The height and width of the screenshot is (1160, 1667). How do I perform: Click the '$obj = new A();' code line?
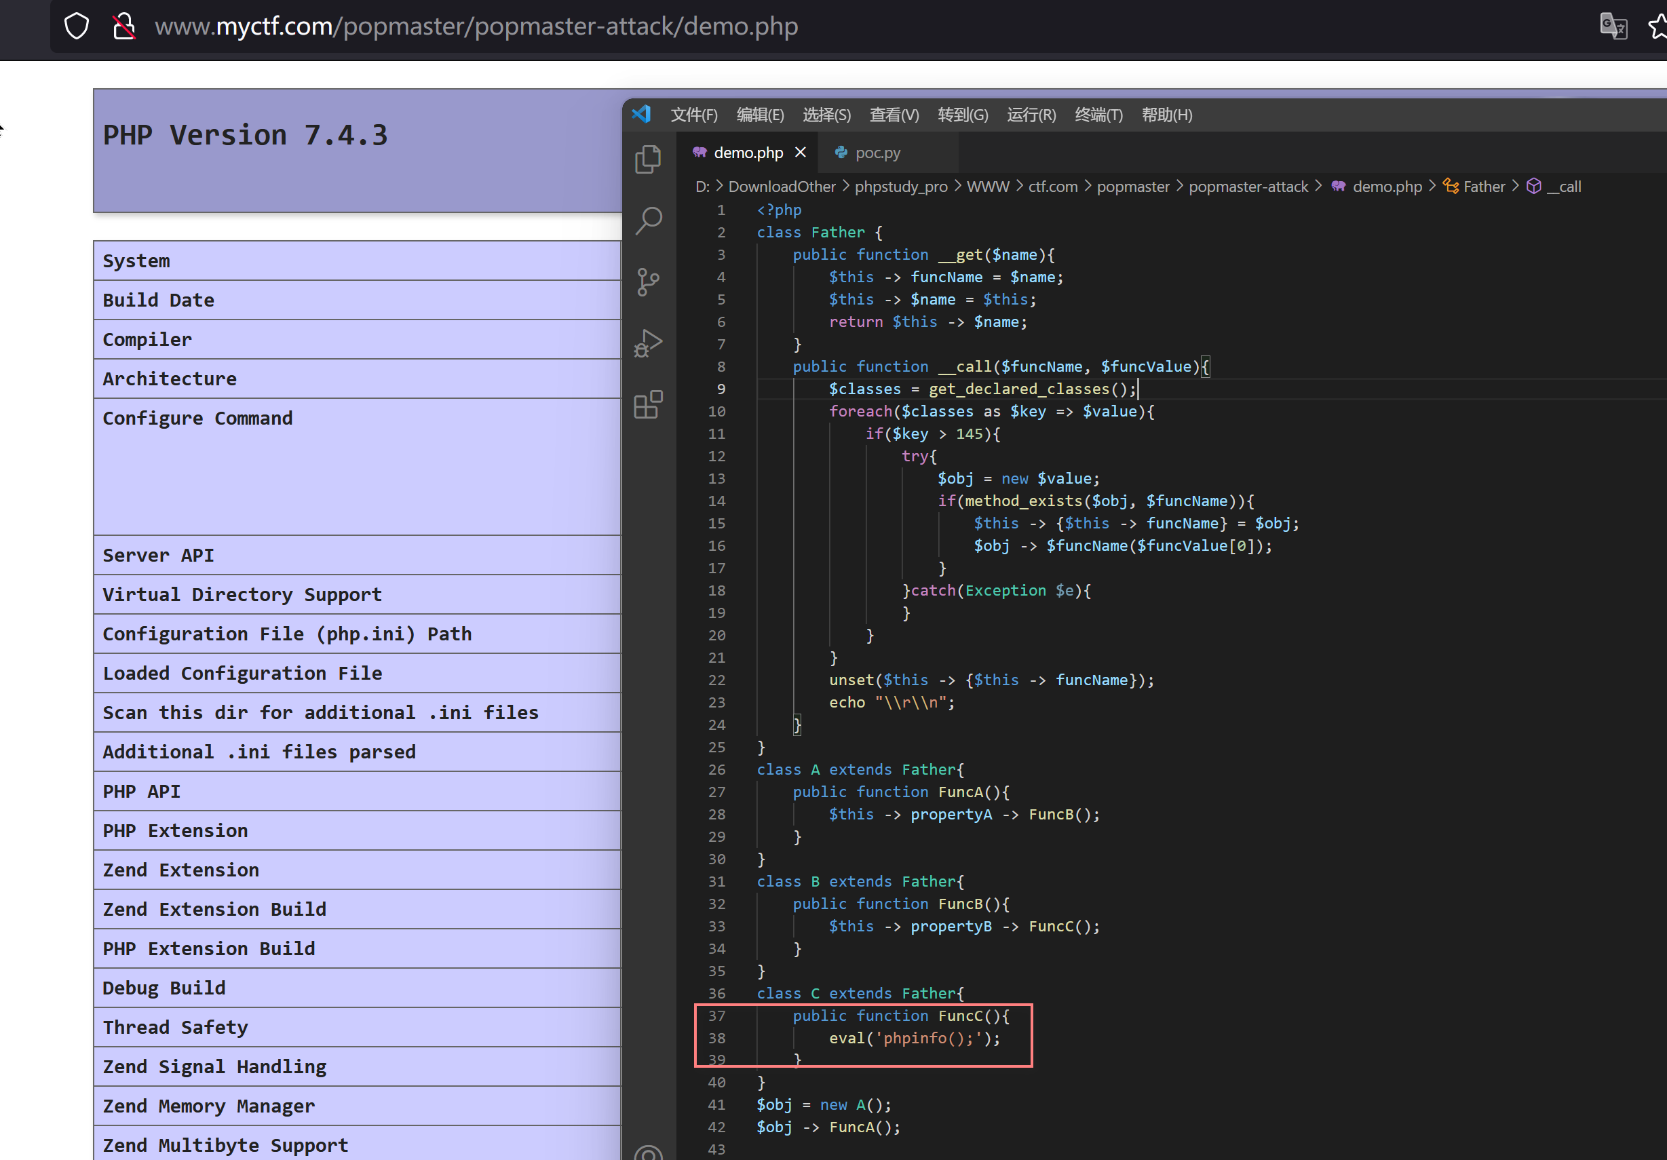[x=824, y=1105]
